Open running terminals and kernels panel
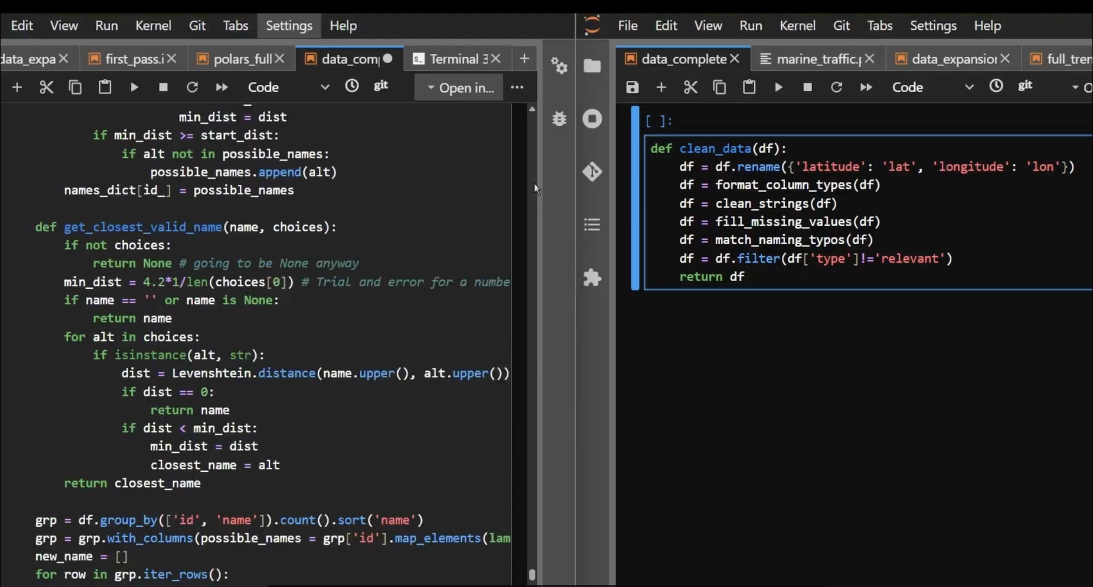Image resolution: width=1093 pixels, height=587 pixels. click(x=592, y=119)
